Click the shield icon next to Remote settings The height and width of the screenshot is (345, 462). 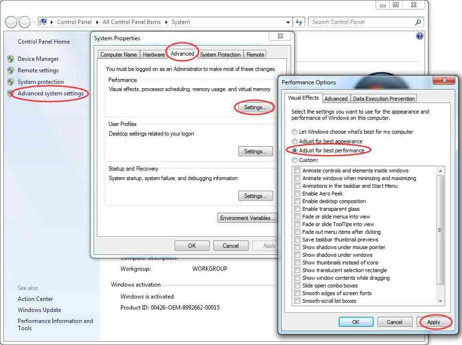11,70
